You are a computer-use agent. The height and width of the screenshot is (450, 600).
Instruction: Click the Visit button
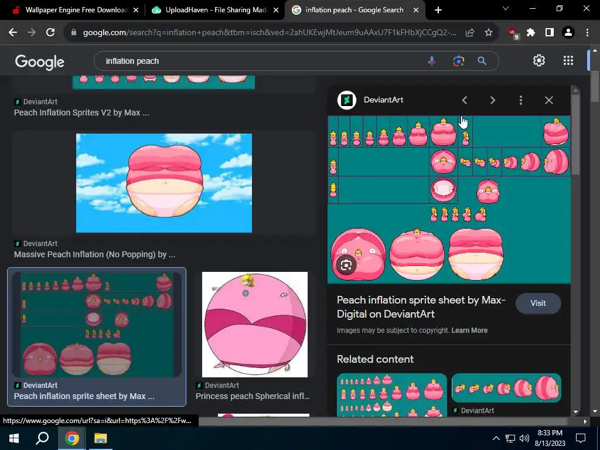pos(538,303)
